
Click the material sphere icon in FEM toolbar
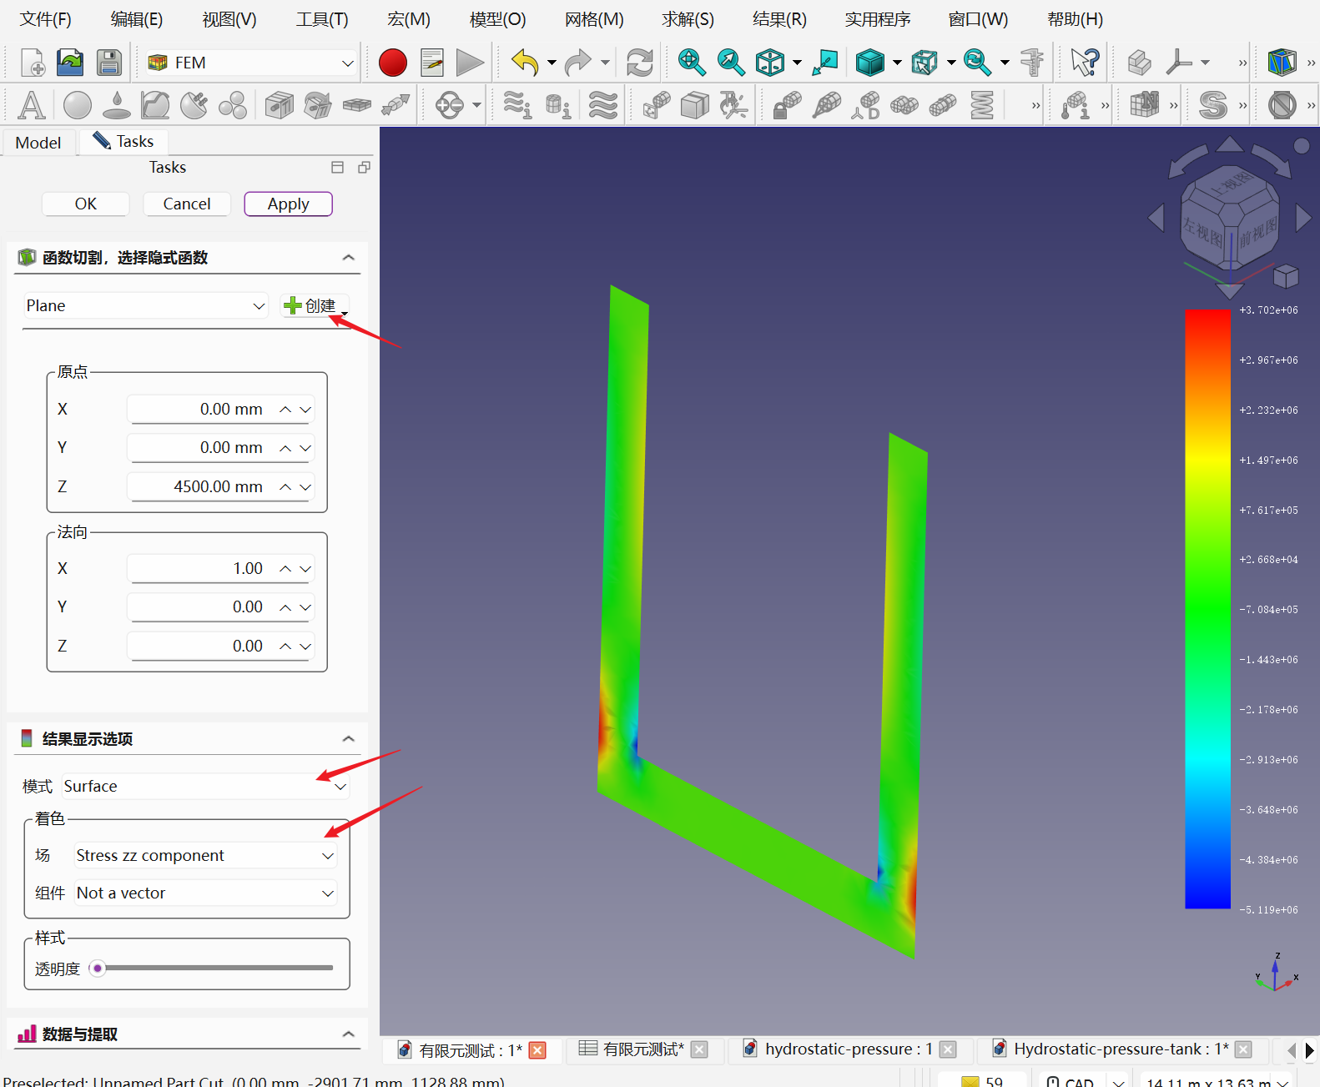(78, 106)
